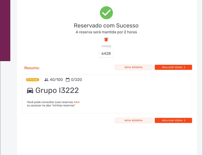
Task: Click the Reservado com Sucesso heading
Action: click(106, 26)
